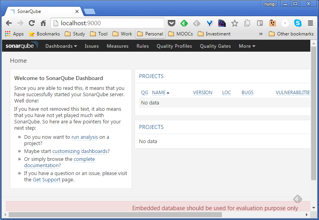Image resolution: width=319 pixels, height=220 pixels.
Task: Bookmark this page with the star icon
Action: pyautogui.click(x=235, y=23)
